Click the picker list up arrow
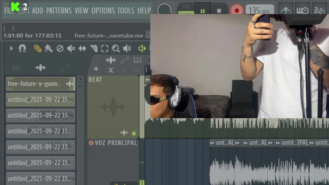Viewport: 329px width, 185px height. [80, 86]
